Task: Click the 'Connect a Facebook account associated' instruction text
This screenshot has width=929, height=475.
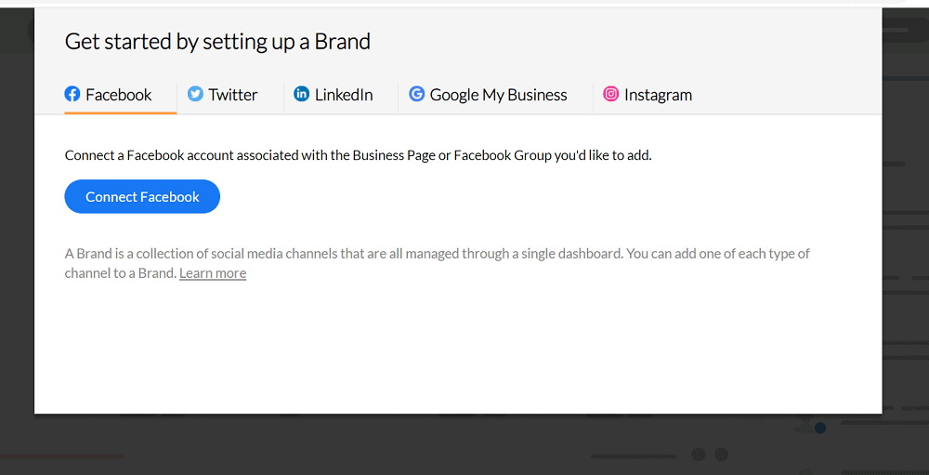Action: [x=358, y=156]
